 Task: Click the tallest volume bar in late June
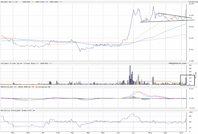[x=130, y=75]
